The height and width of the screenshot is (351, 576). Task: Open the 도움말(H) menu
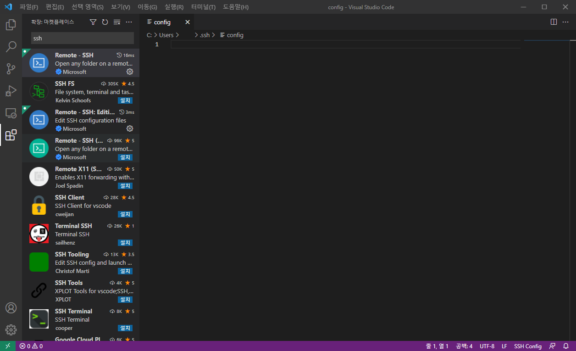pos(236,7)
